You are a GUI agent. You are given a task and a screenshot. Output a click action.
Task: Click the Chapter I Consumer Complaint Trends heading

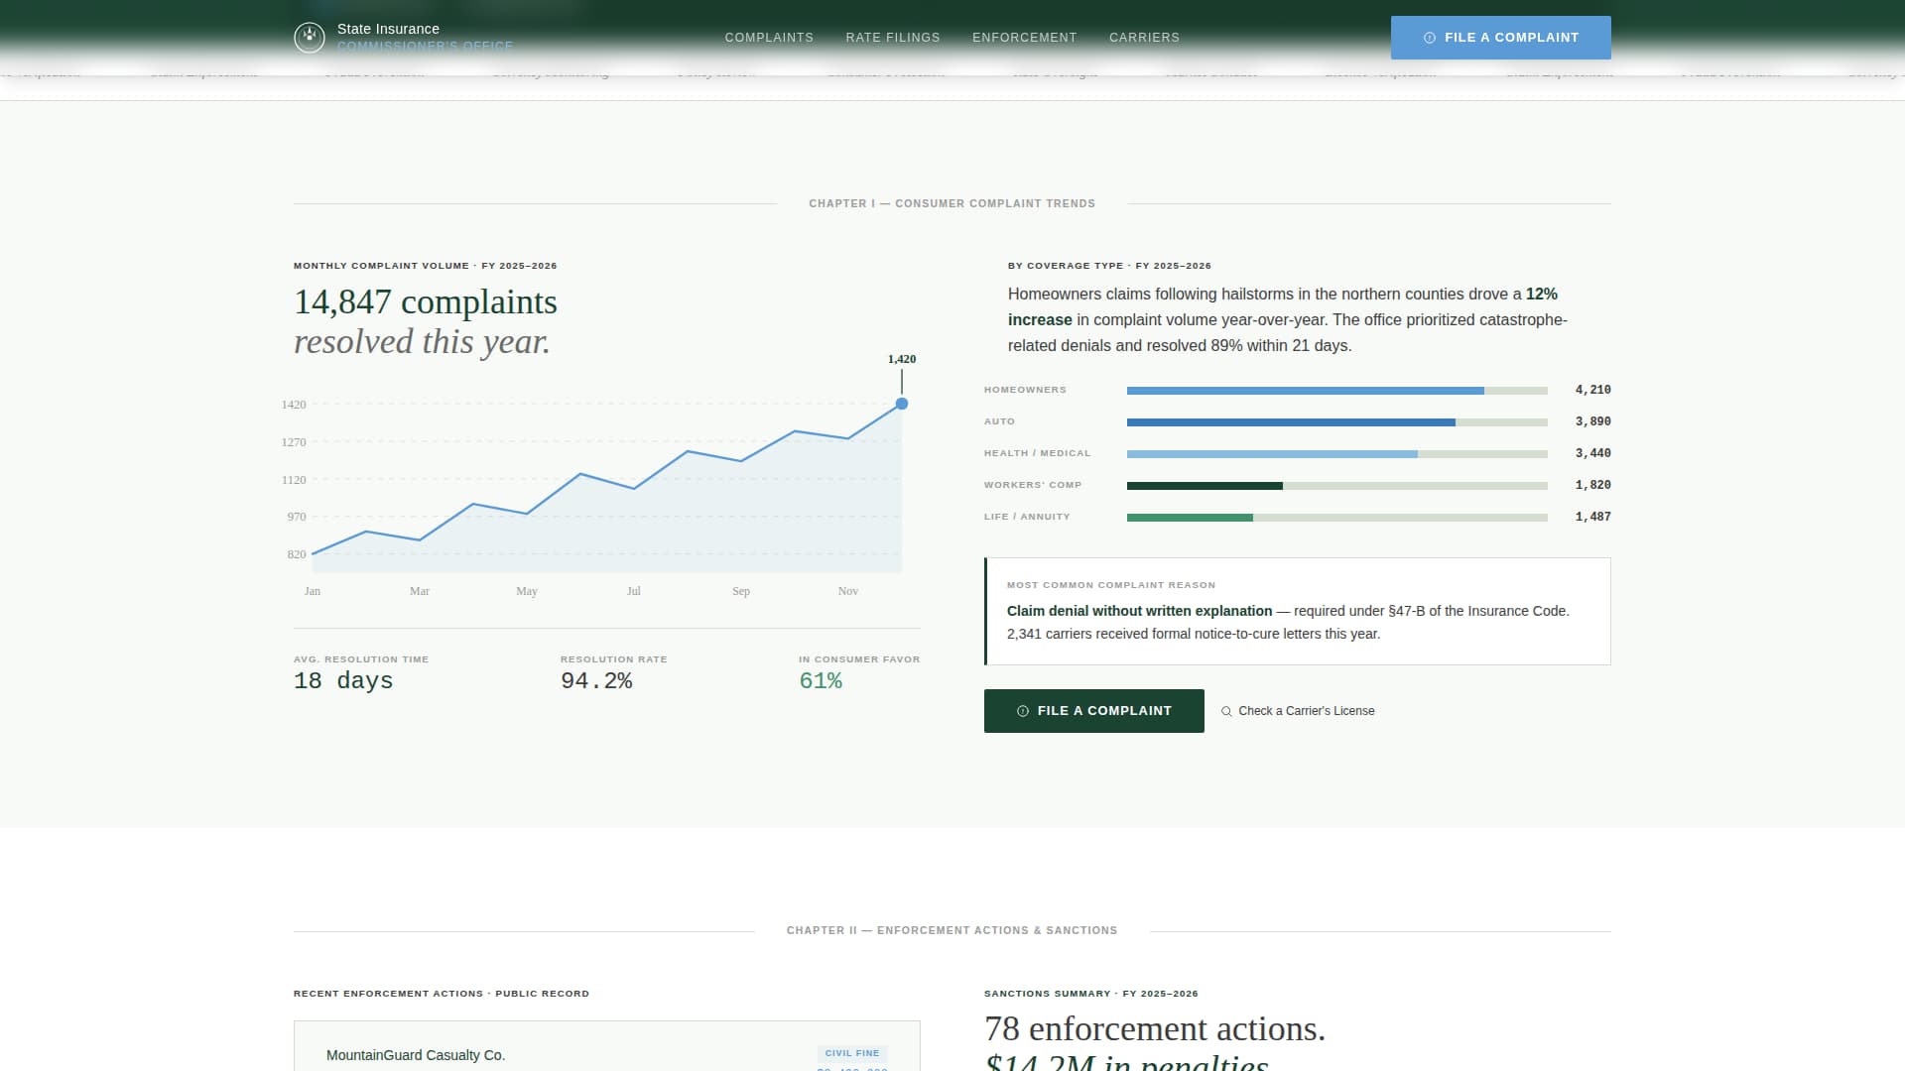(952, 203)
